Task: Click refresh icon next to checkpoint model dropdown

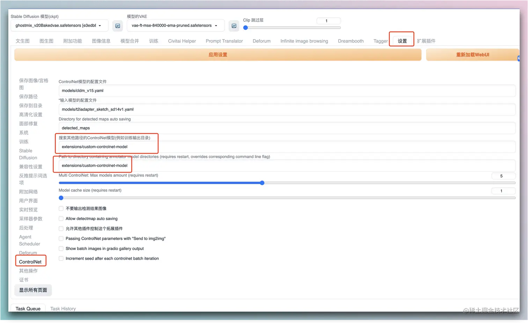Action: [x=118, y=26]
